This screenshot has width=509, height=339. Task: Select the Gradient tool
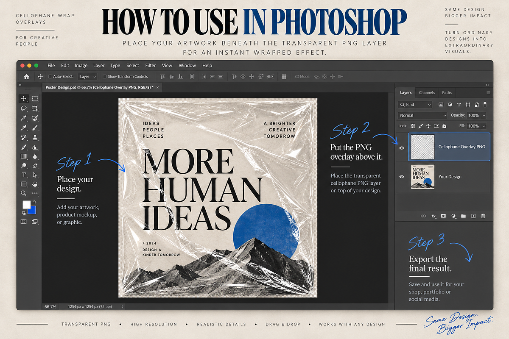coord(24,156)
